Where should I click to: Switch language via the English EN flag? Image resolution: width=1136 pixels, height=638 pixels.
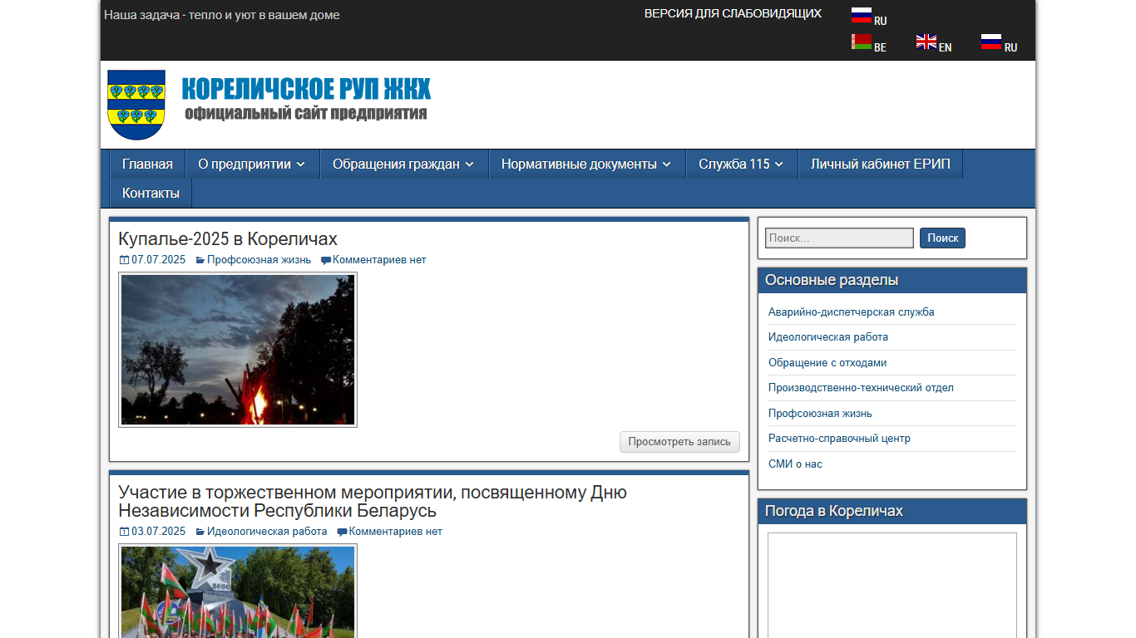(926, 42)
